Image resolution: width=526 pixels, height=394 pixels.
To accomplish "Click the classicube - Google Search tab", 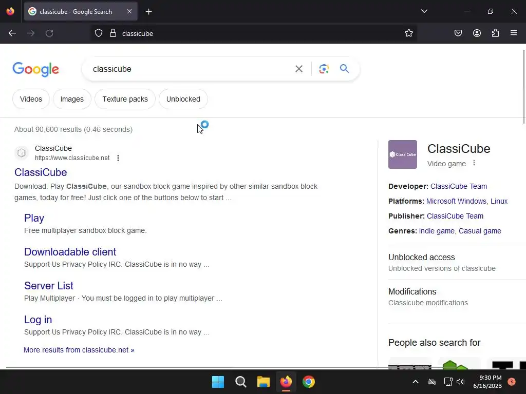I will tap(76, 12).
